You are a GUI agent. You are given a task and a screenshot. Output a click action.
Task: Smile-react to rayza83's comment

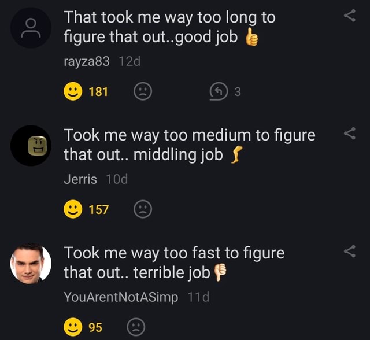click(73, 91)
